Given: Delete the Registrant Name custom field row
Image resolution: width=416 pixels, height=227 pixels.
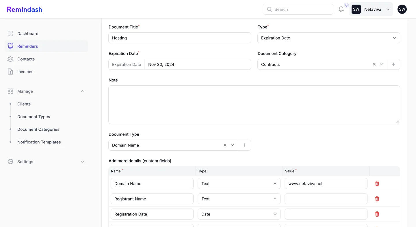Looking at the screenshot, I should coord(377,199).
